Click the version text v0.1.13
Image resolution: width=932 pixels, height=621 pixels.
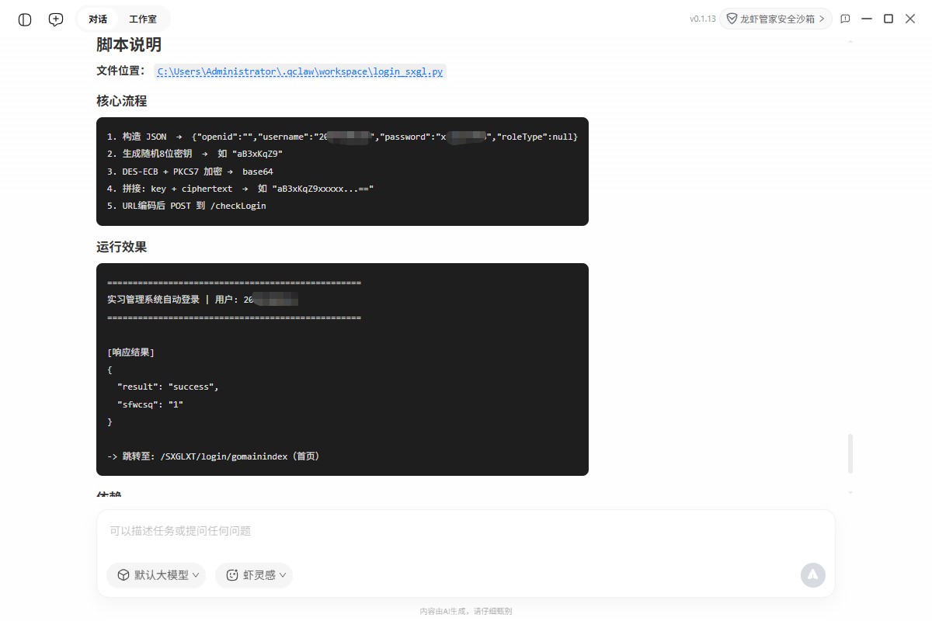(702, 19)
